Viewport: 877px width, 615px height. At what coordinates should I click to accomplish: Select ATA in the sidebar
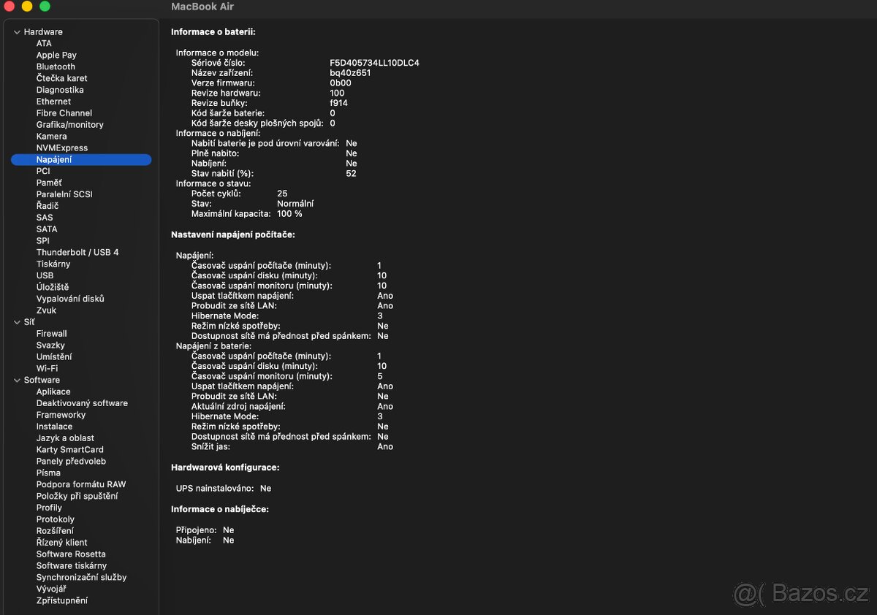(x=44, y=43)
